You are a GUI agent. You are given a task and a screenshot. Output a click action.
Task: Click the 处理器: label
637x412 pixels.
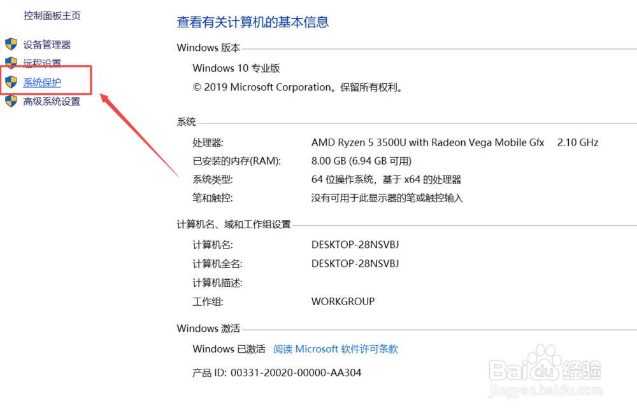tap(208, 143)
